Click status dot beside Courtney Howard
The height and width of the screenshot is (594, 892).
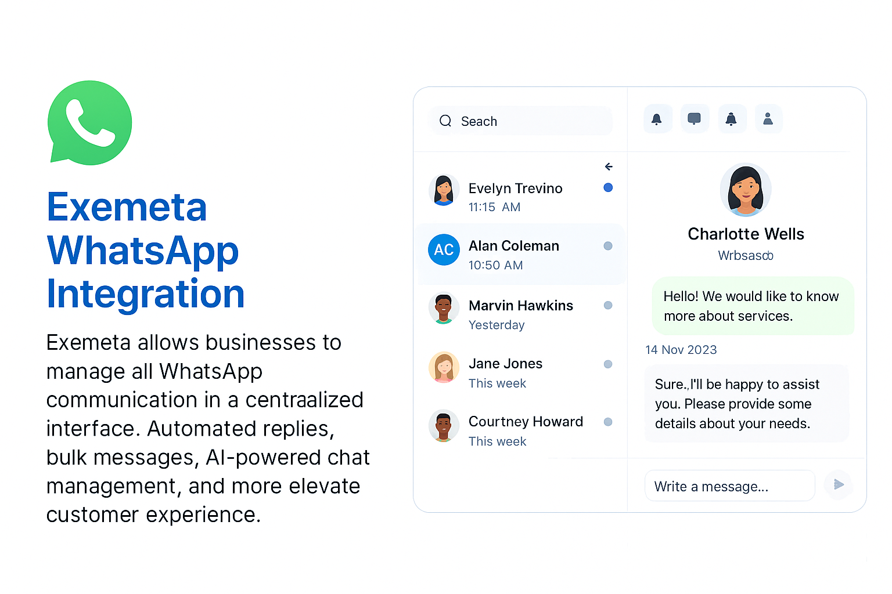point(608,422)
